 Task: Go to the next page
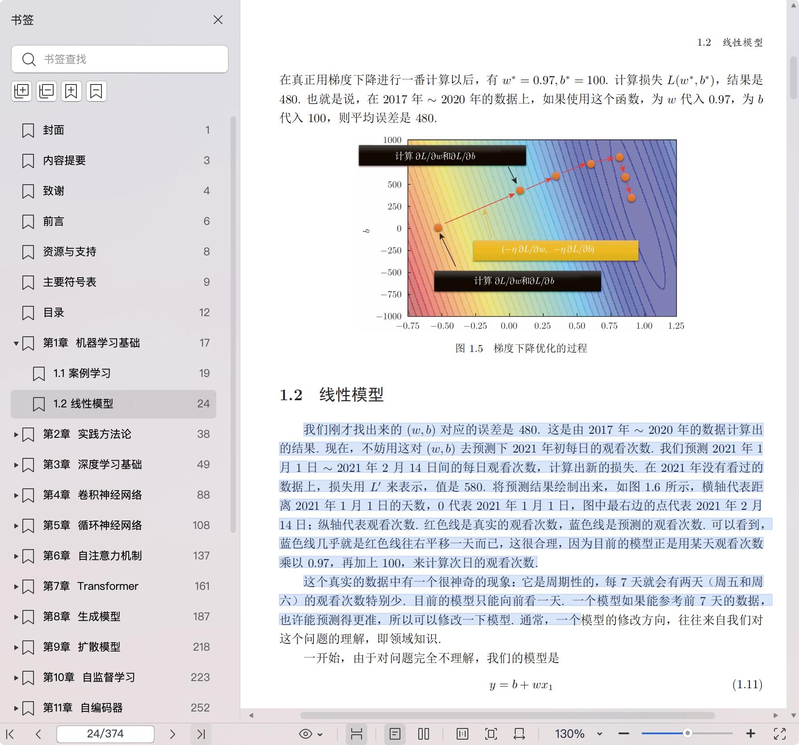pyautogui.click(x=172, y=734)
